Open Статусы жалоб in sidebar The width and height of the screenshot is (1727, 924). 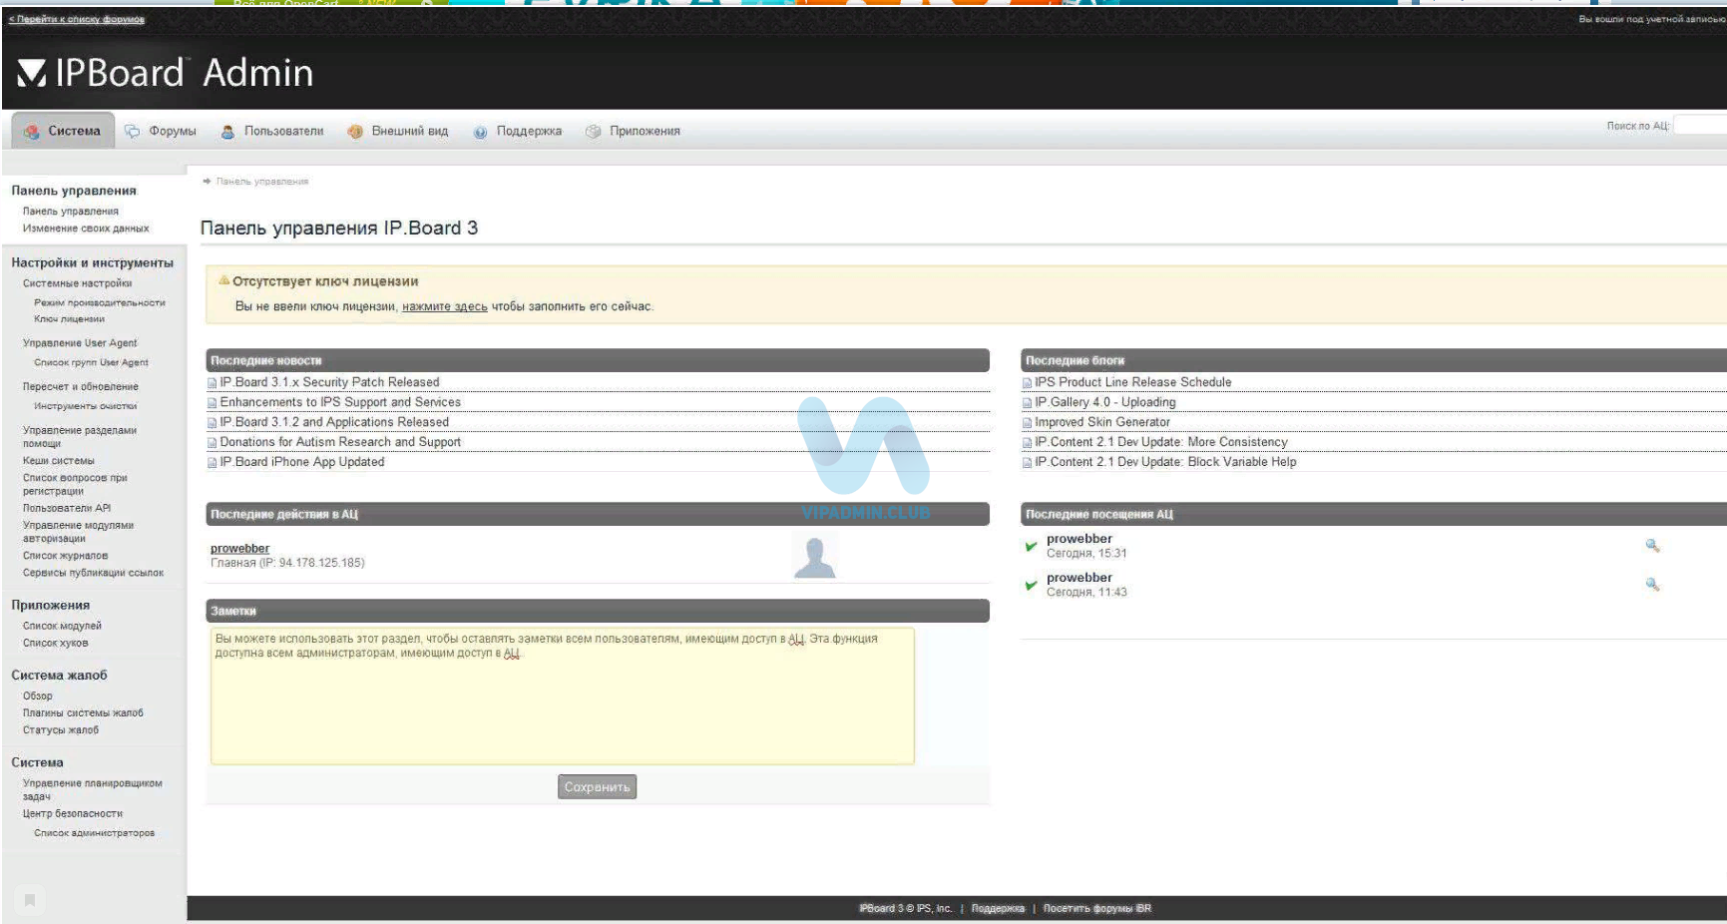(61, 730)
